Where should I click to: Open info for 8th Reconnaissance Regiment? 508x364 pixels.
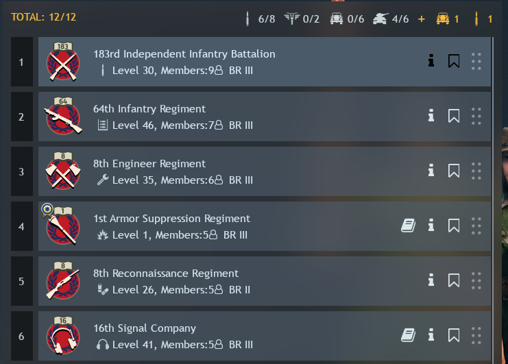click(431, 280)
